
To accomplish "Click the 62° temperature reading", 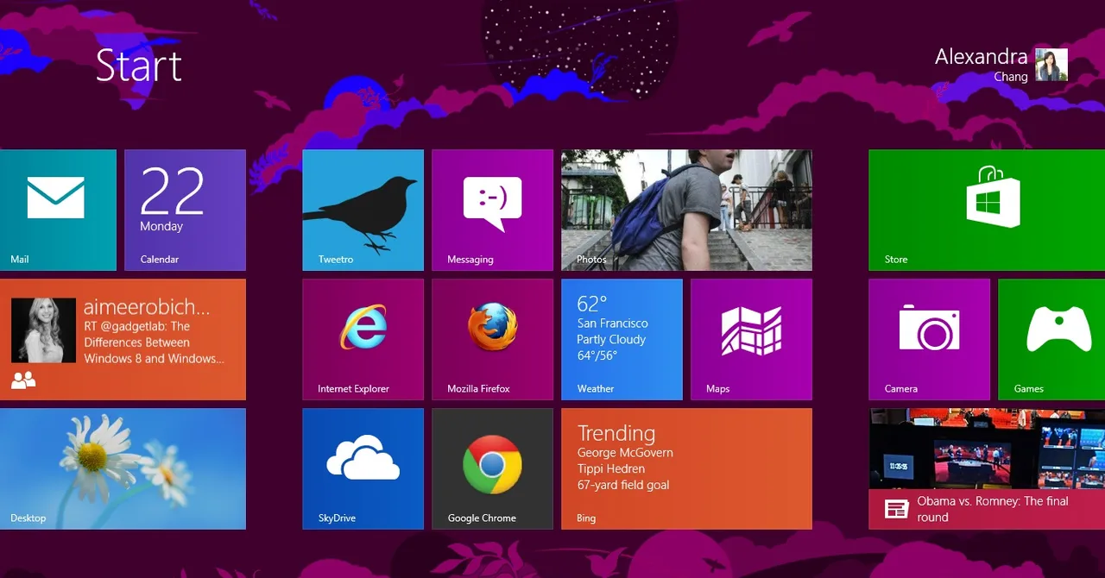I will tap(592, 304).
